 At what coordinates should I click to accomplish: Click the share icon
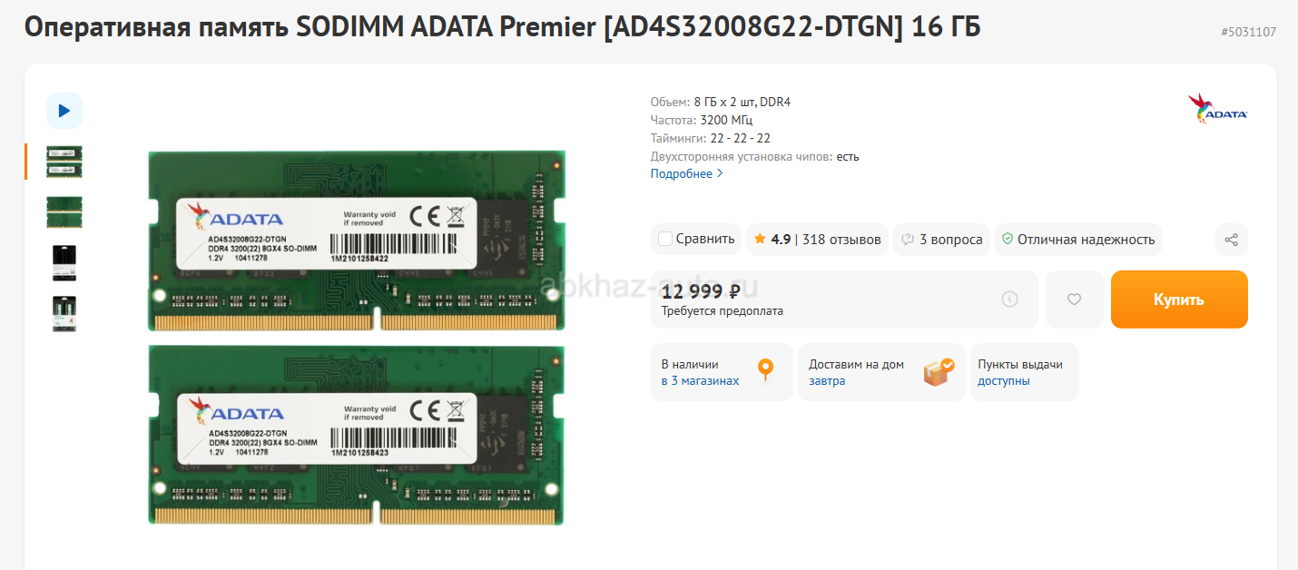tap(1232, 240)
